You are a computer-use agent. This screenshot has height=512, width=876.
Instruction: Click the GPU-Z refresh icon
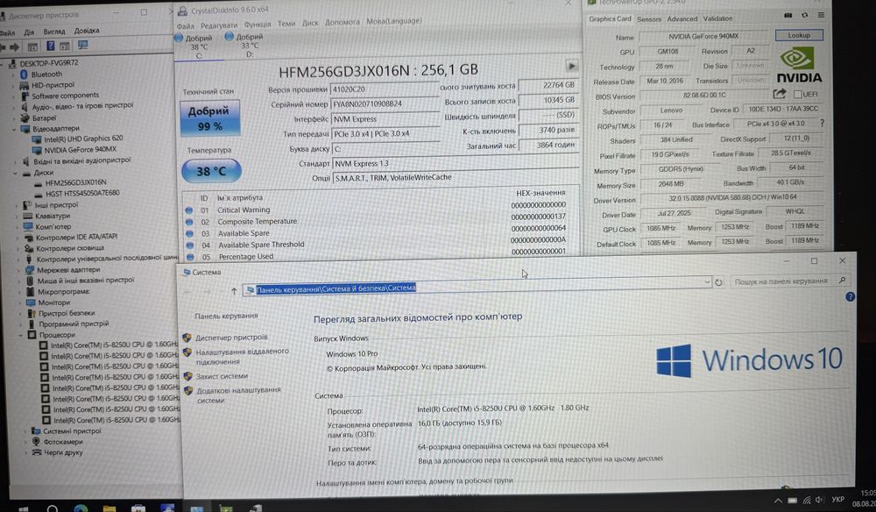click(804, 15)
